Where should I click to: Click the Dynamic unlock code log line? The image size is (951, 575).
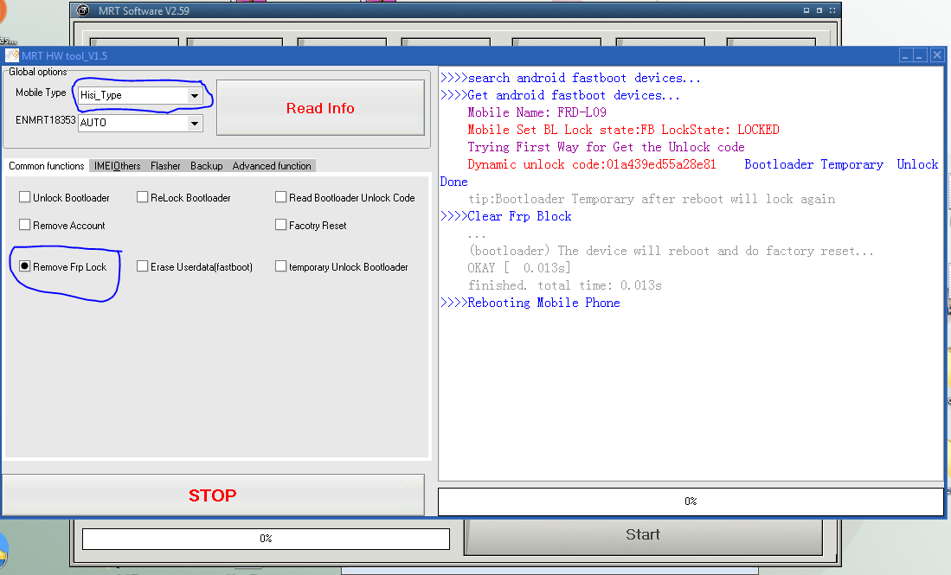coord(592,165)
